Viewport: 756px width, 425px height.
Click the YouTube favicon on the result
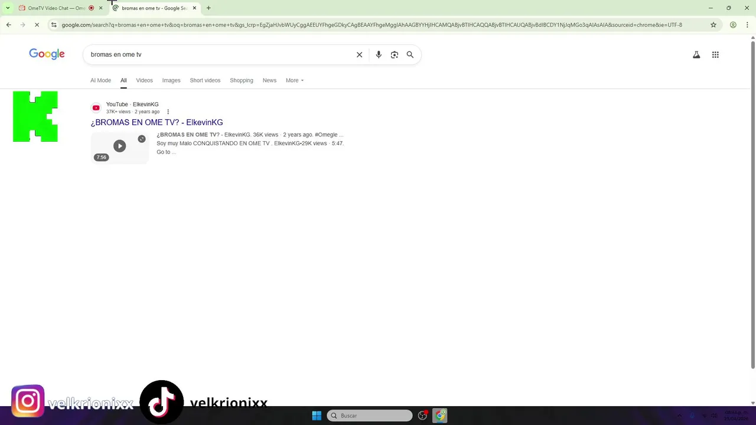(96, 107)
